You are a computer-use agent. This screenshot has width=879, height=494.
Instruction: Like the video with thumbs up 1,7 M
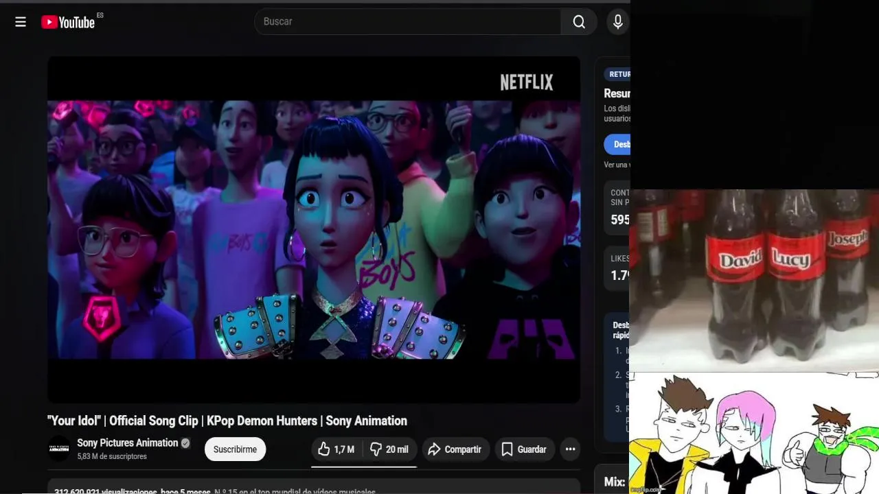[x=336, y=449]
